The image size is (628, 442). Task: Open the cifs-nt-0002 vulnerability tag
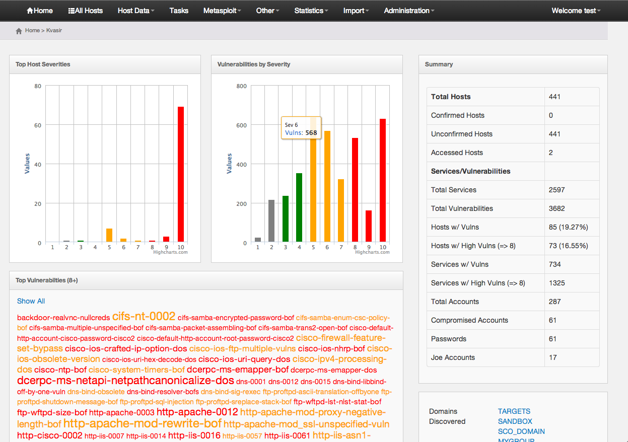[x=144, y=317]
